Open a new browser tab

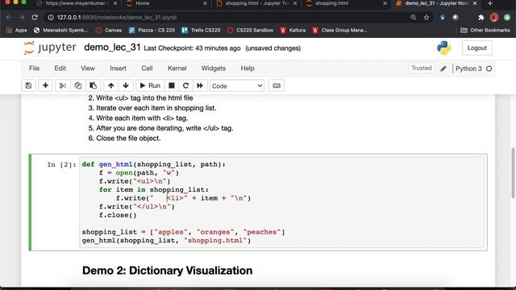[x=490, y=3]
